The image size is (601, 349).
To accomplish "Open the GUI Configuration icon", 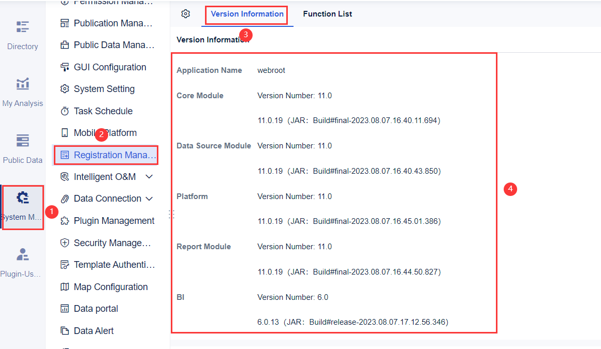I will [65, 67].
